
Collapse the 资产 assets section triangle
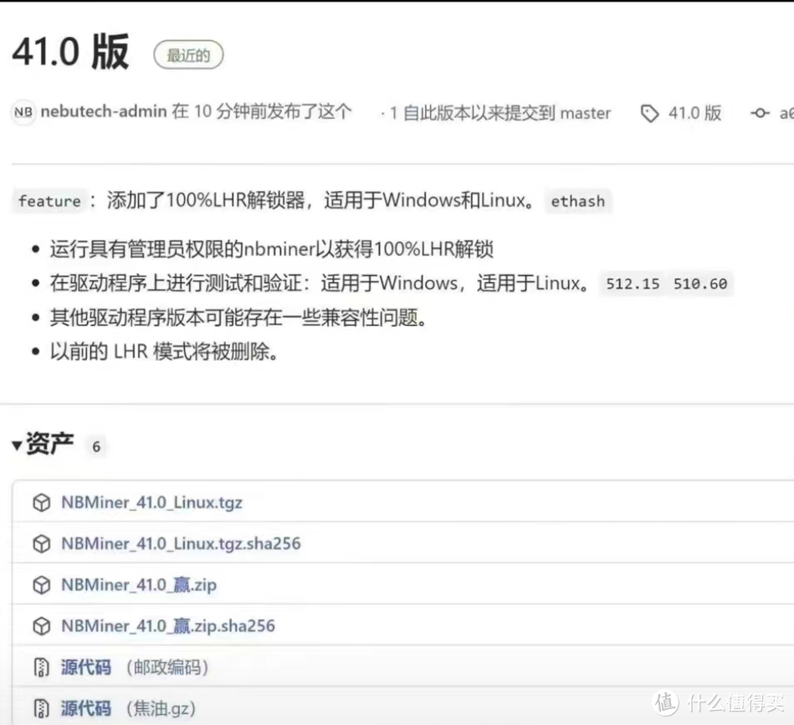[17, 445]
